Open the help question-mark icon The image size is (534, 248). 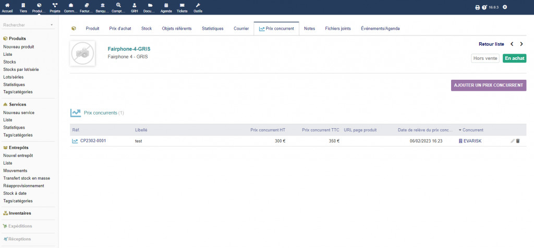pyautogui.click(x=484, y=7)
